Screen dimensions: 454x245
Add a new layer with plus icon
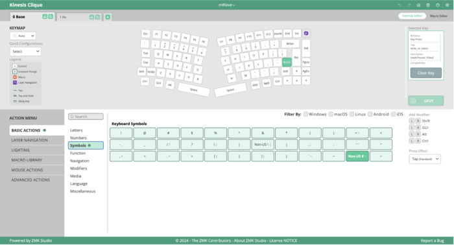[x=108, y=17]
